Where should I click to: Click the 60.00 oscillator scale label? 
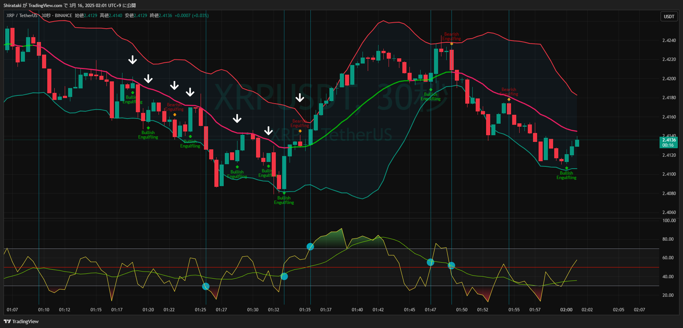[x=668, y=258]
